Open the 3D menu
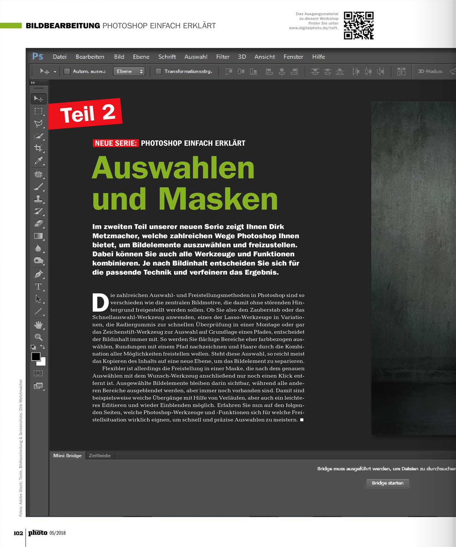The image size is (456, 547). [242, 57]
